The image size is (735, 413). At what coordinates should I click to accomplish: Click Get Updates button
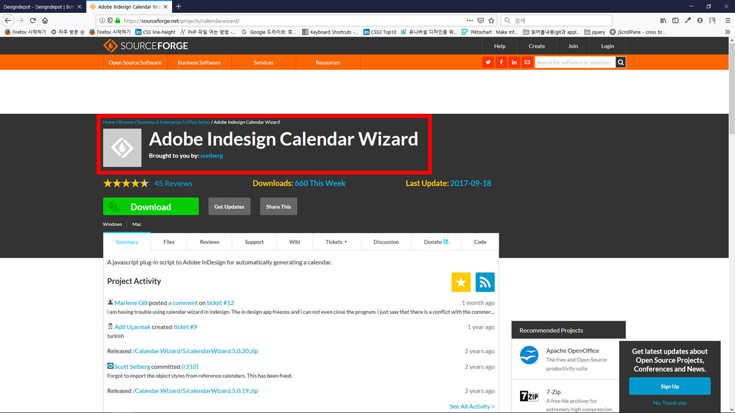(x=230, y=207)
